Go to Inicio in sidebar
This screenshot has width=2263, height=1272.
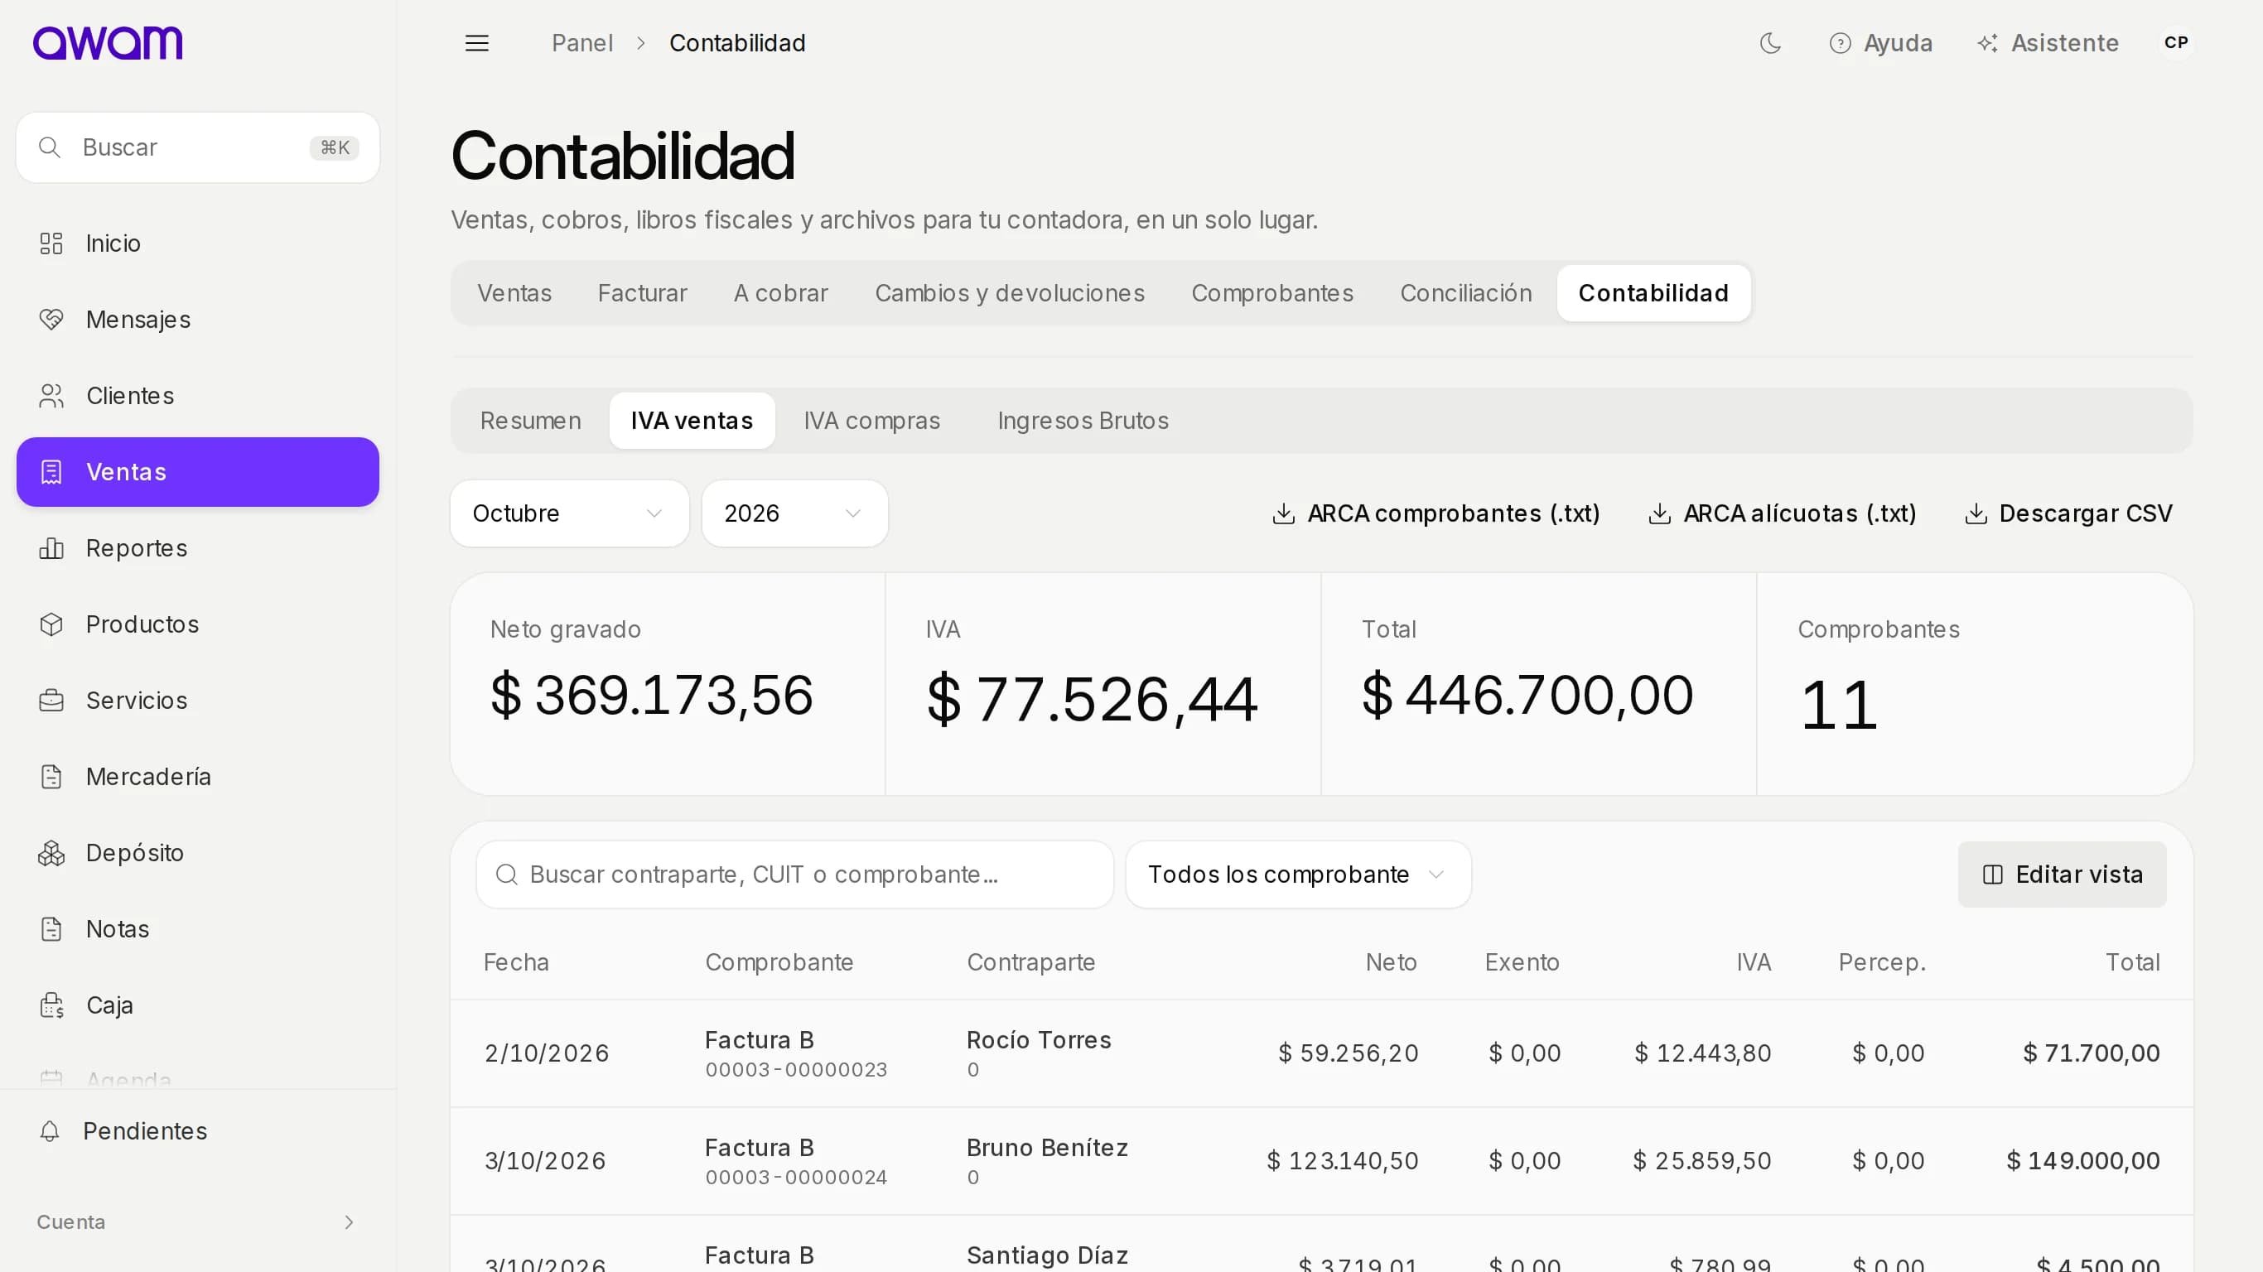point(198,243)
